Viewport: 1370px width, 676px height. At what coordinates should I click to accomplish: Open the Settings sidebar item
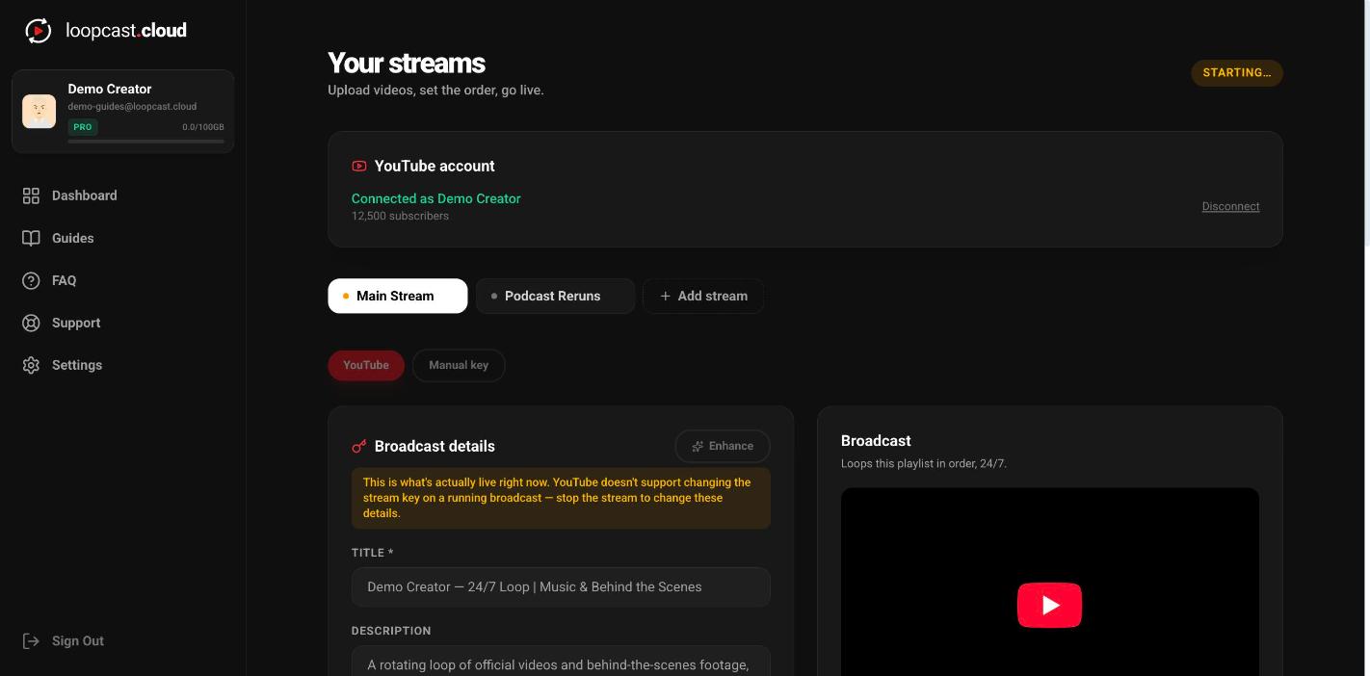point(123,365)
